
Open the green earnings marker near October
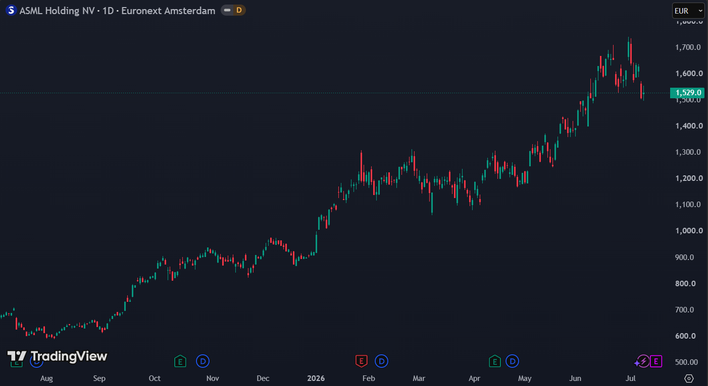point(180,361)
